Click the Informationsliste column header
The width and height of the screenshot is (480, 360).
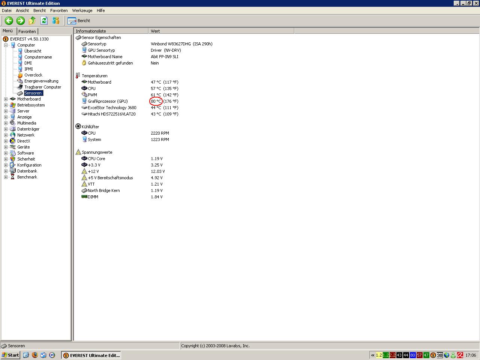(x=111, y=31)
